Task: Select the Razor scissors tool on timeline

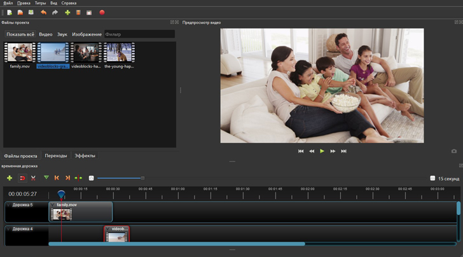Action: (x=33, y=178)
